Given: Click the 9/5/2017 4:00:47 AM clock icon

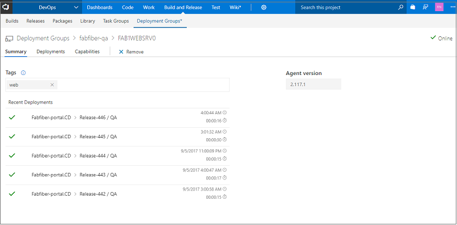Looking at the screenshot, I should point(225,169).
